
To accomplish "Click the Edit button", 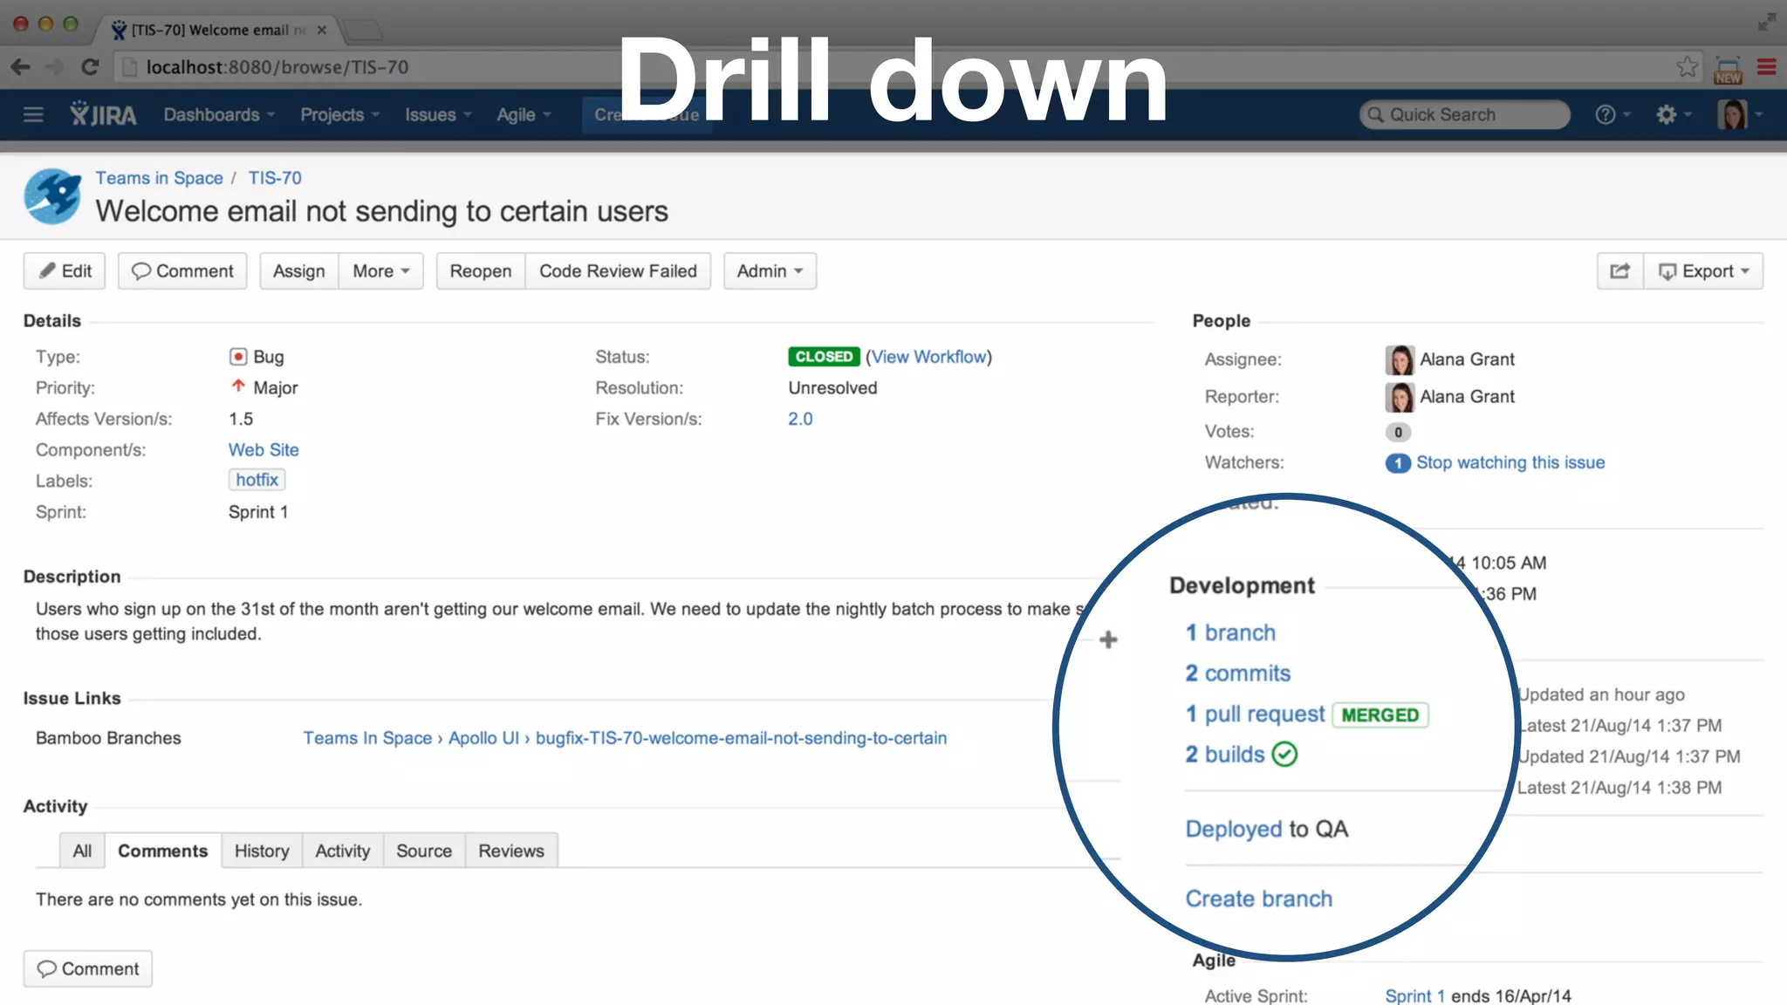I will [65, 271].
